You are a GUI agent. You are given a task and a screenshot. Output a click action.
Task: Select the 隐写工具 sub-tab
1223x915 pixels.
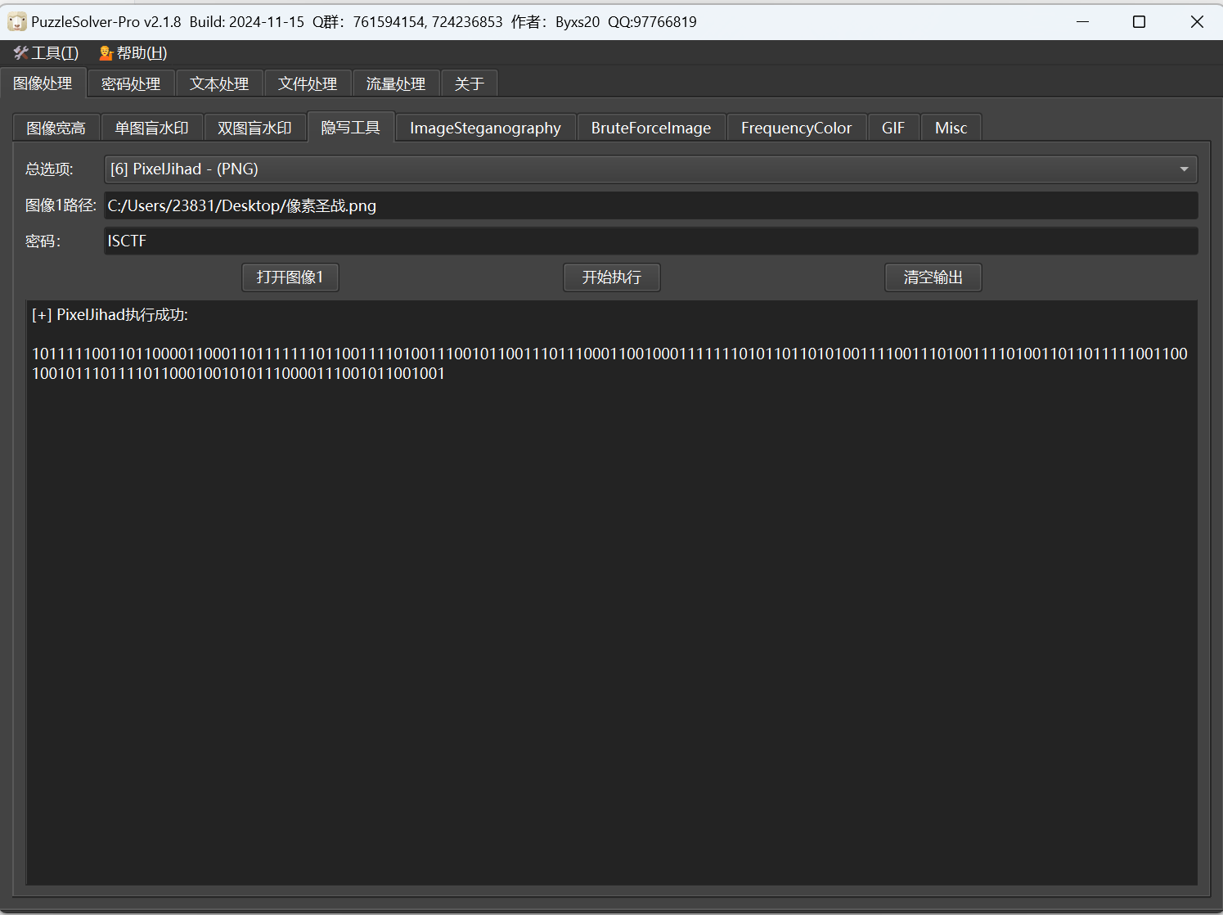351,127
